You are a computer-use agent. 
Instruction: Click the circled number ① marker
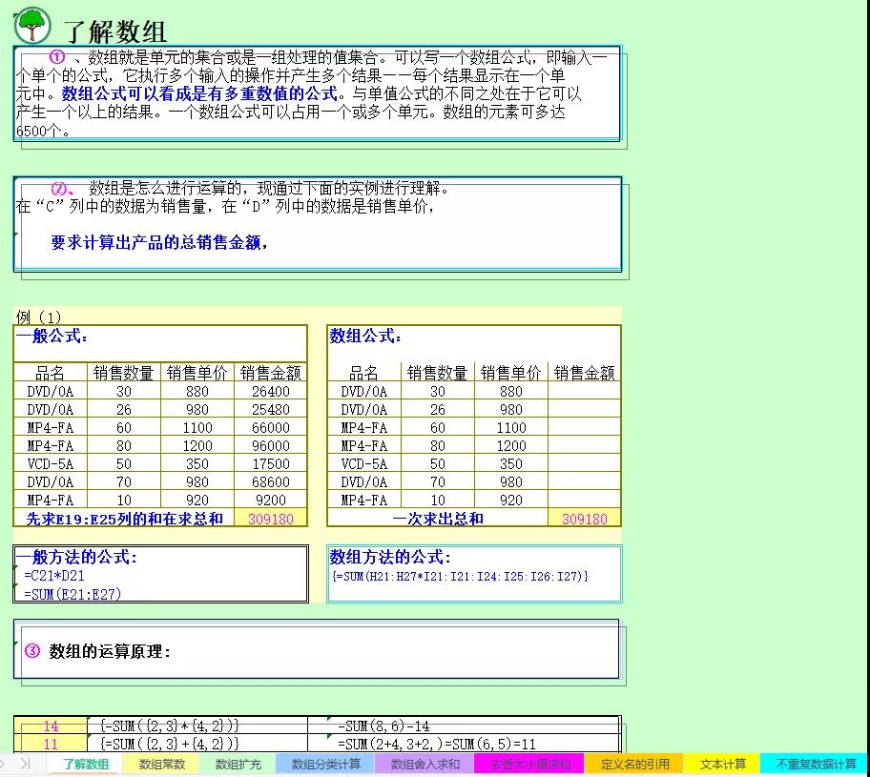56,58
